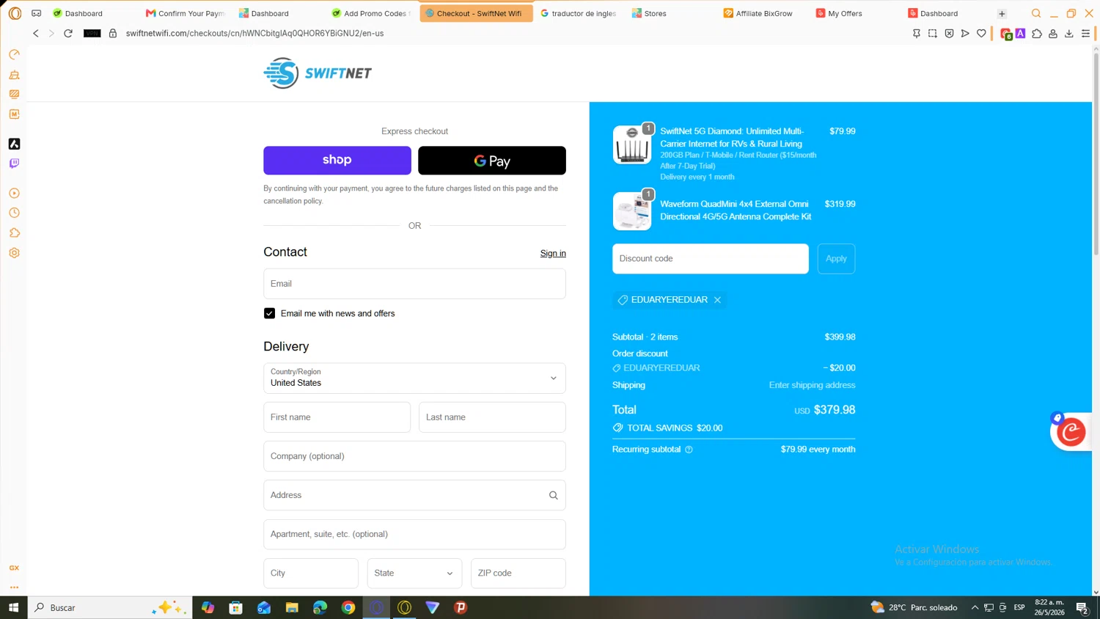Go back to previous page
Image resolution: width=1100 pixels, height=619 pixels.
pos(35,33)
